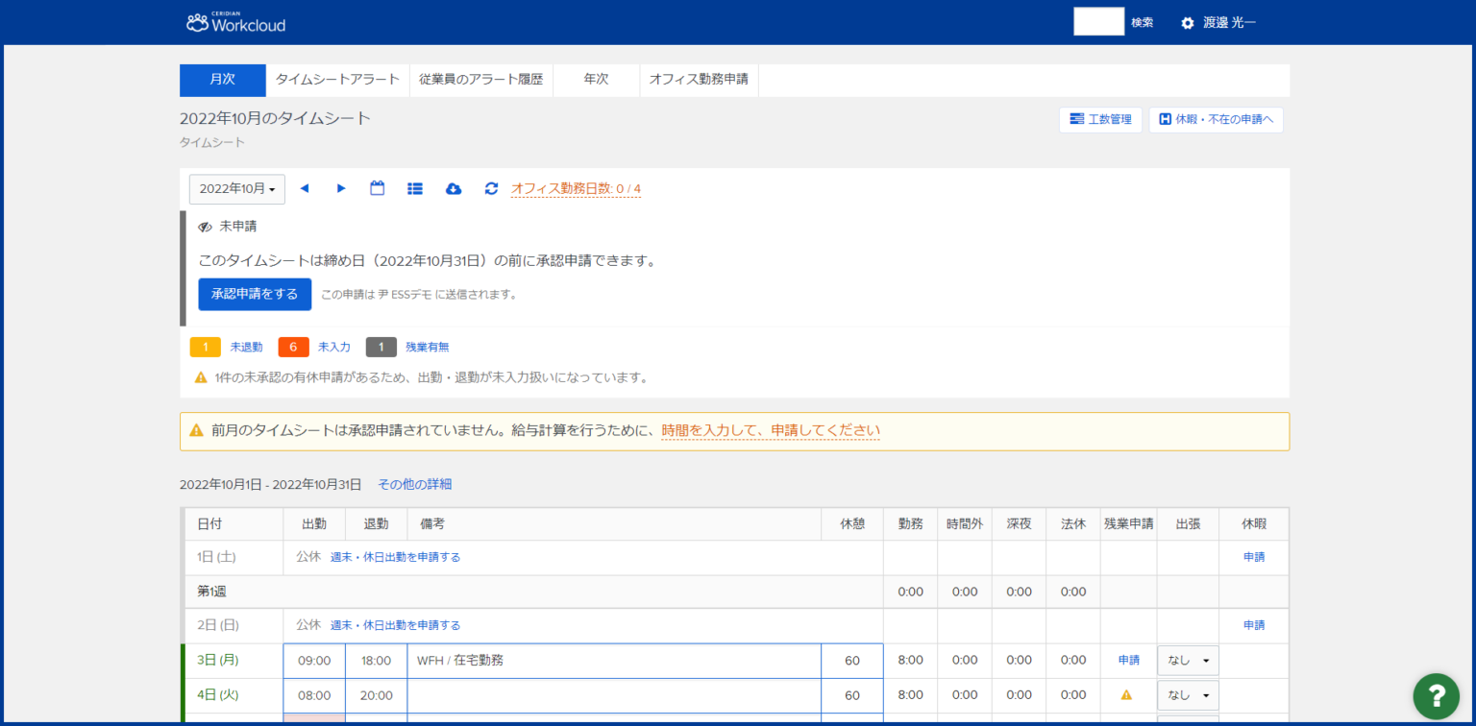Open the なし dropdown on October 4 row
1476x726 pixels.
pyautogui.click(x=1188, y=694)
